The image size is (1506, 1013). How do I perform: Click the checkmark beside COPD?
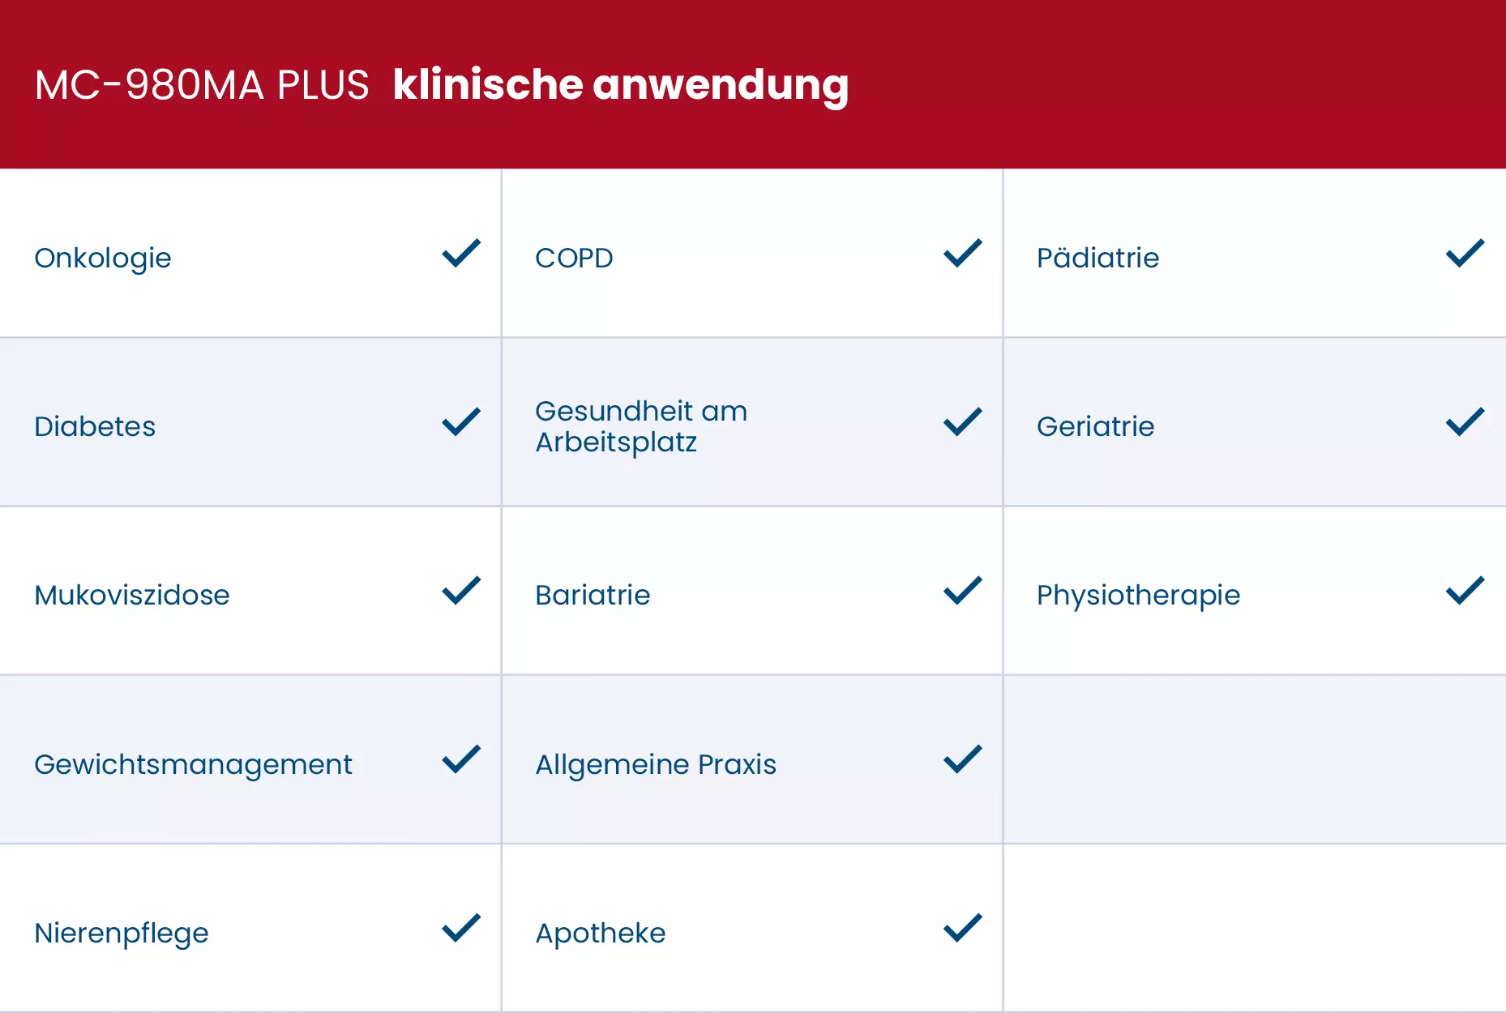(963, 254)
